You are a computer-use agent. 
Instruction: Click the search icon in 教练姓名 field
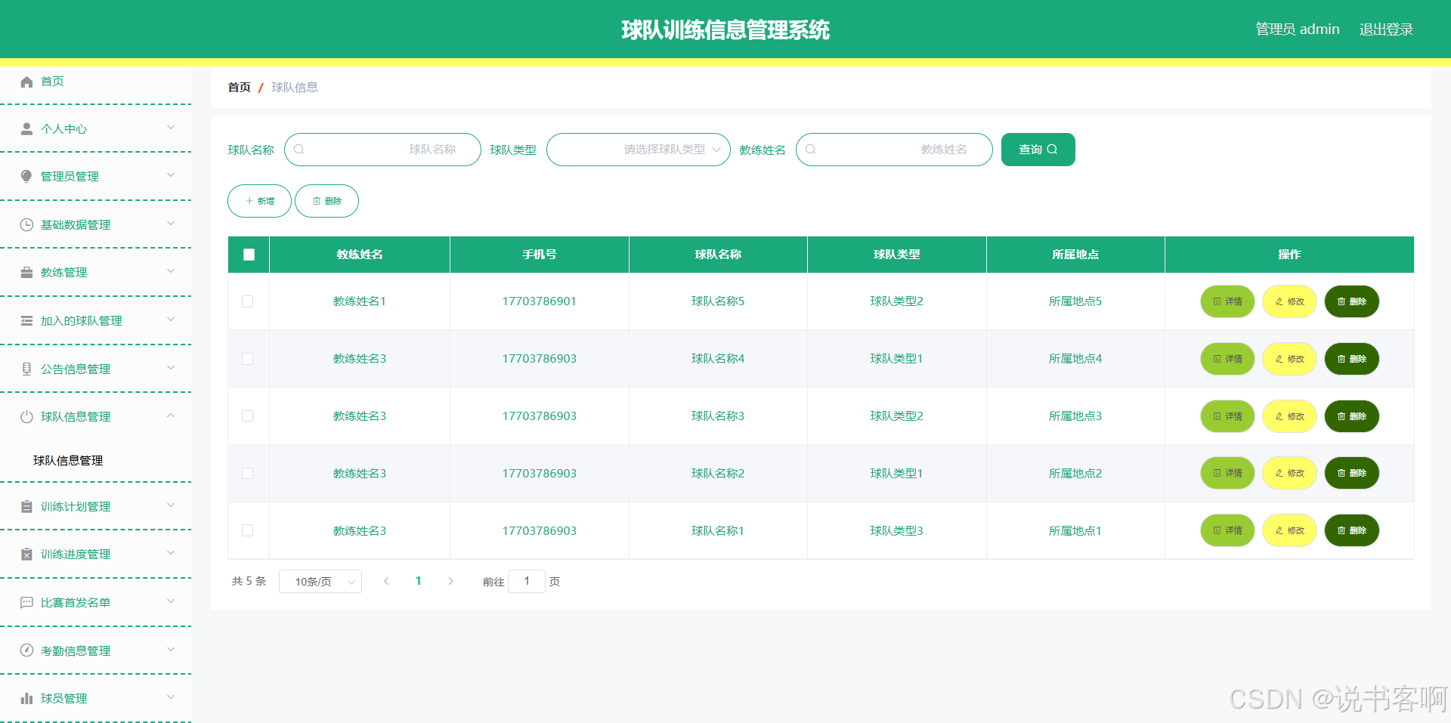click(811, 150)
